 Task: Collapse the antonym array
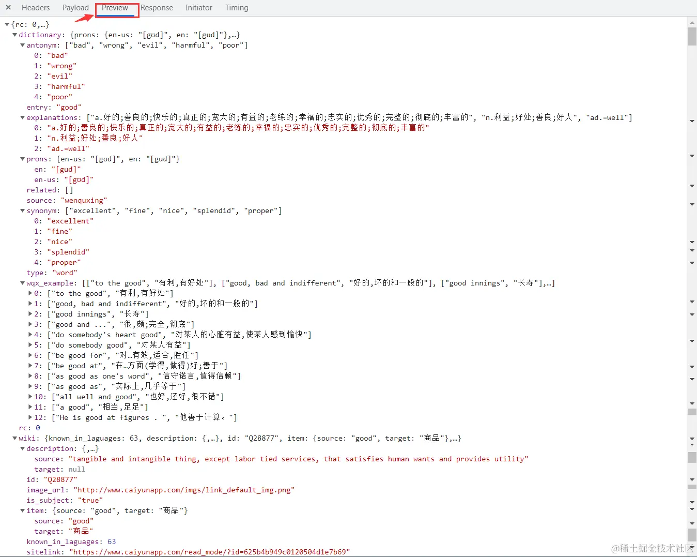click(22, 45)
